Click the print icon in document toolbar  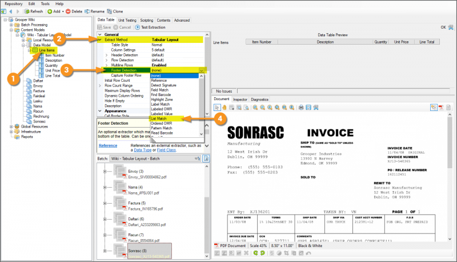click(x=300, y=107)
